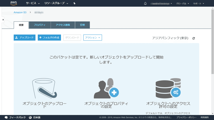Click the アジアパシフィック (東京) region text
Image resolution: width=214 pixels, height=120 pixels.
click(170, 38)
